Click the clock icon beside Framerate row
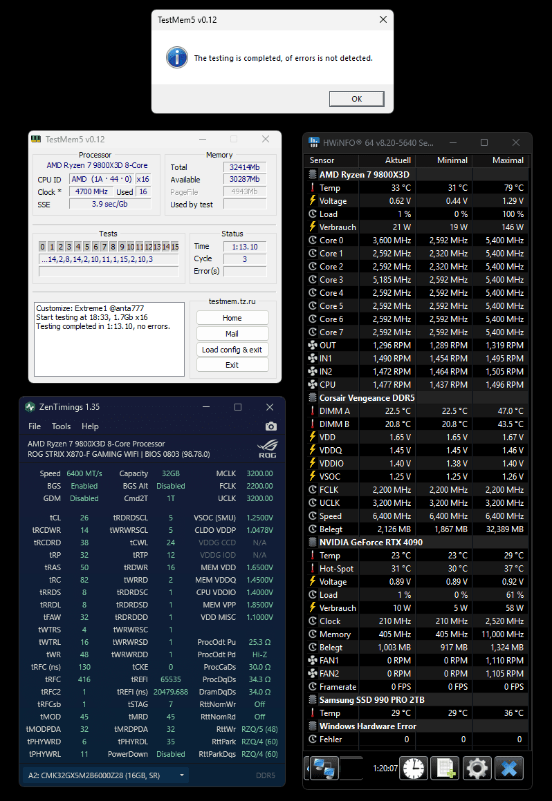 [x=313, y=686]
